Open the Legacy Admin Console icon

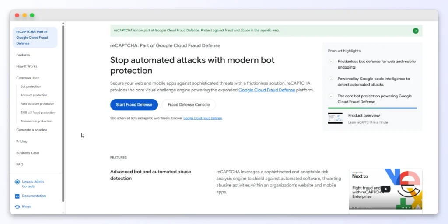click(17, 182)
